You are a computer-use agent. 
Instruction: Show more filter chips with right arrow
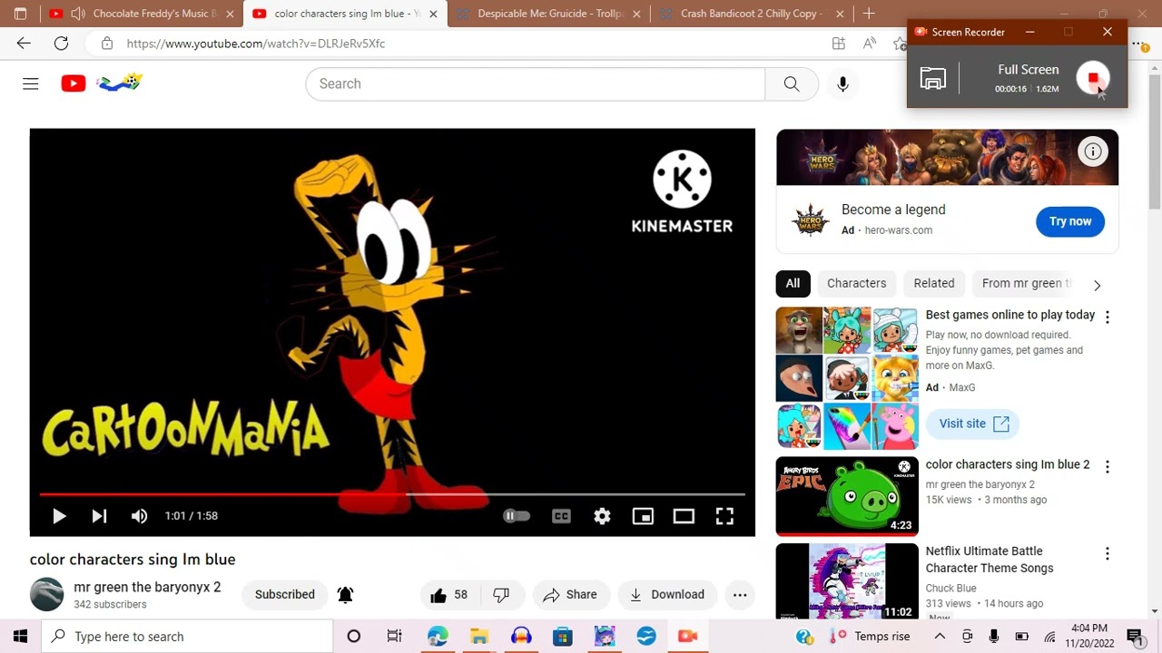pos(1097,285)
